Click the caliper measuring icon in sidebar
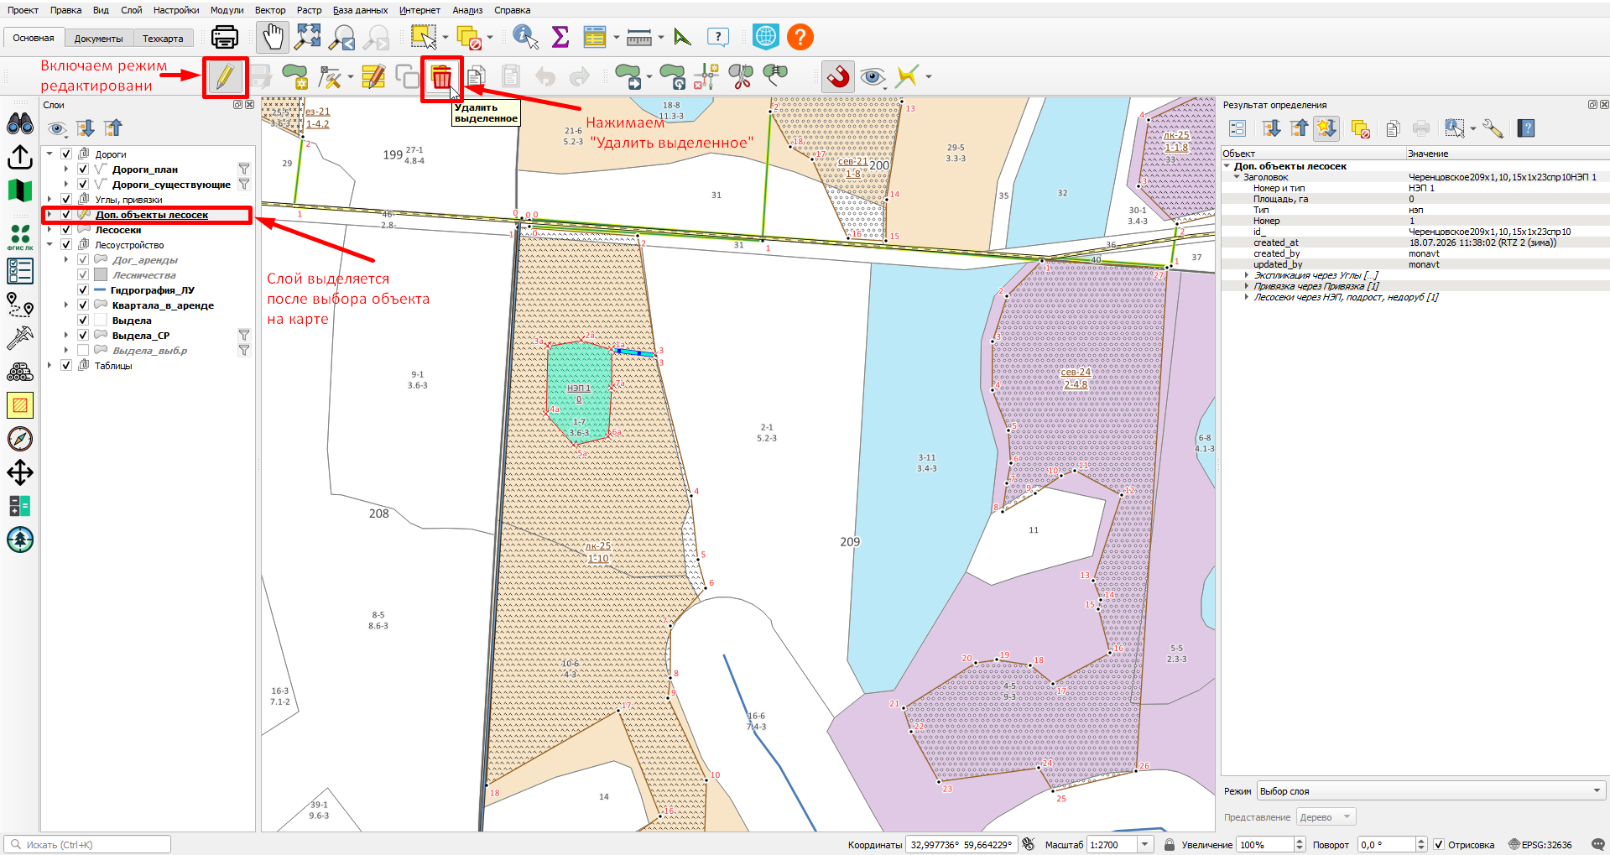Screen dimensions: 1610x855 [20, 338]
